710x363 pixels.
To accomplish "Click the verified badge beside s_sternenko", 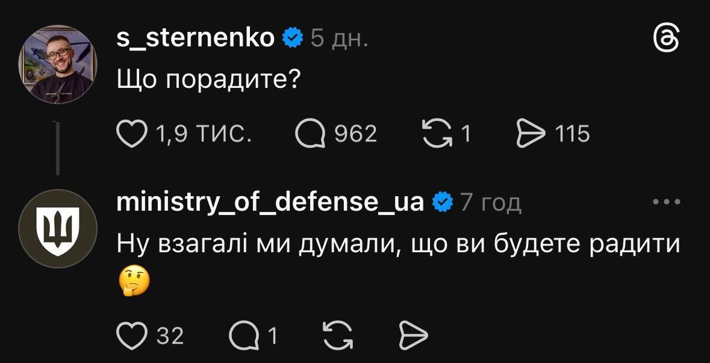I will 293,39.
